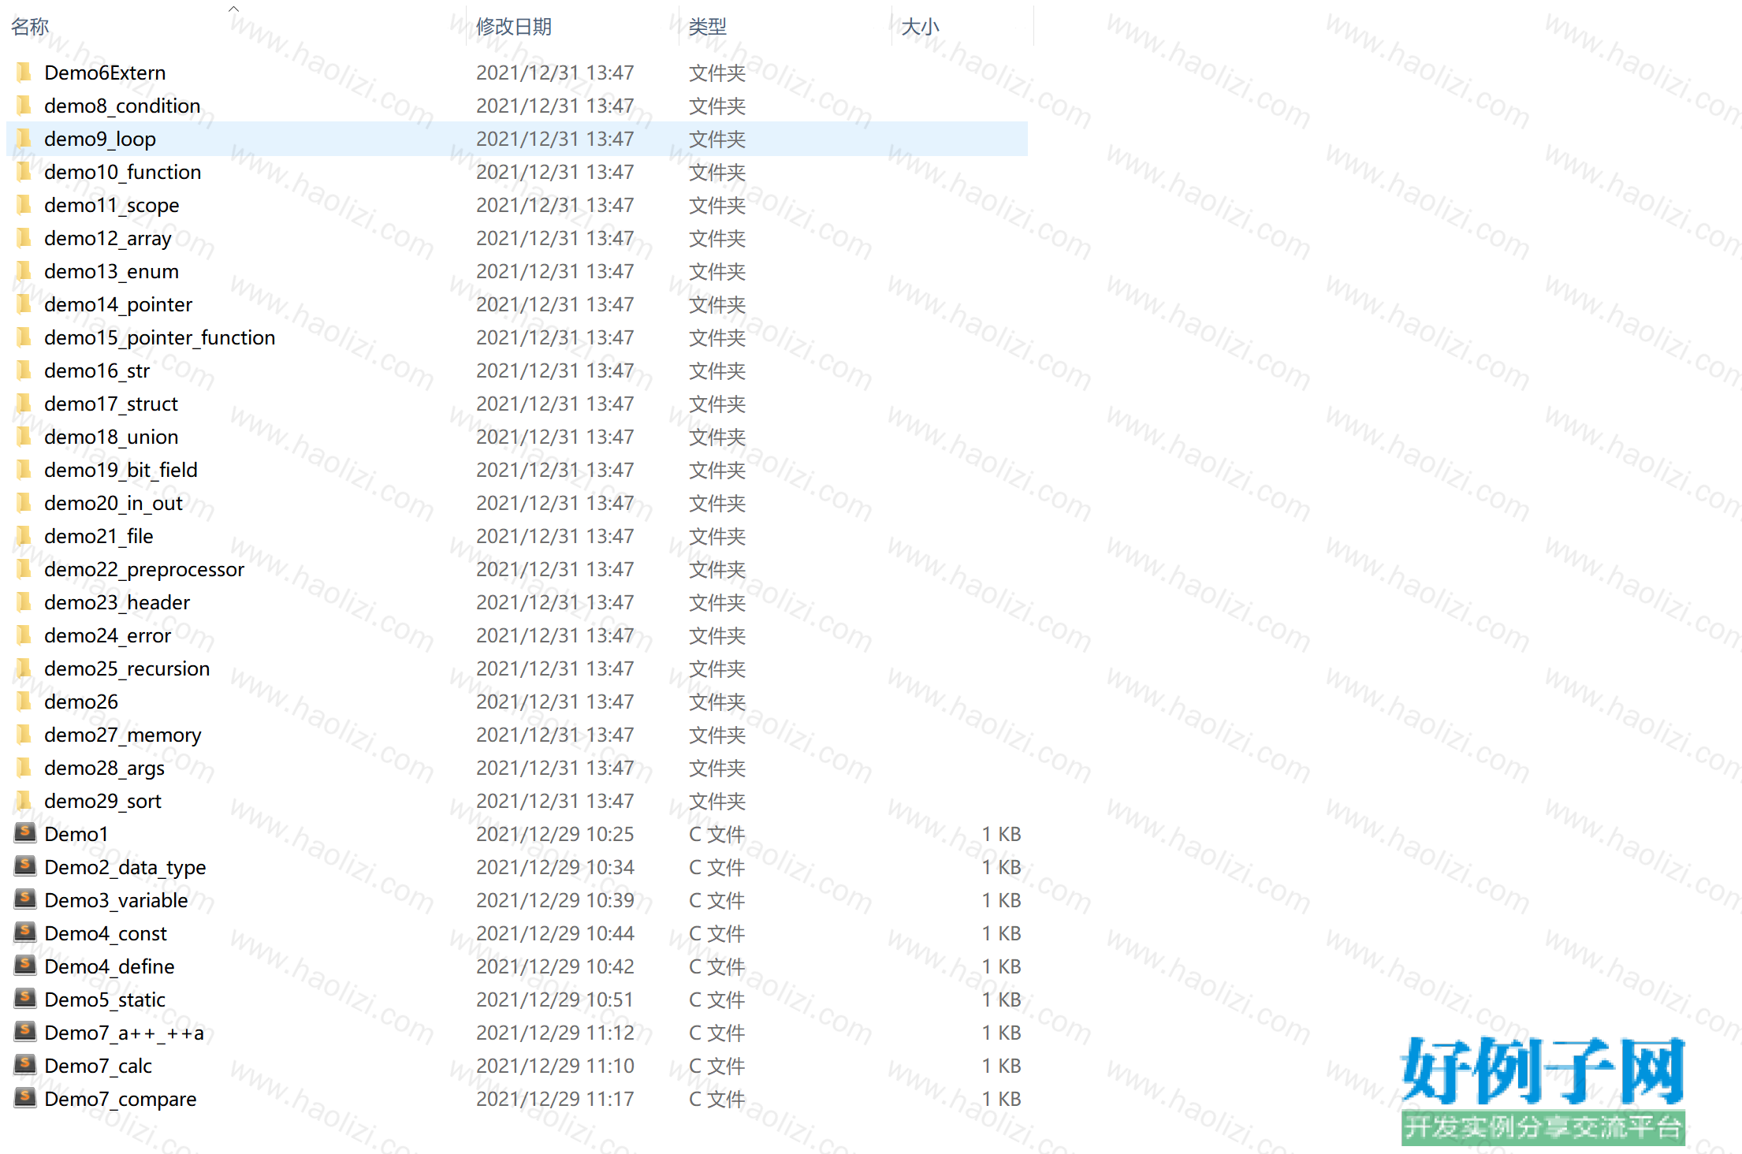This screenshot has width=1742, height=1154.
Task: Click the demo26 folder icon
Action: click(x=24, y=702)
